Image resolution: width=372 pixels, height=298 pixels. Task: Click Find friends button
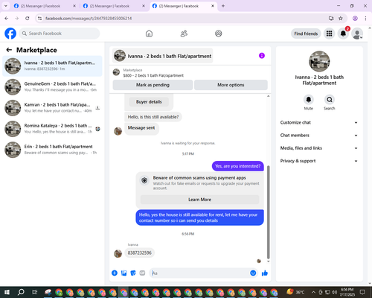click(x=306, y=34)
